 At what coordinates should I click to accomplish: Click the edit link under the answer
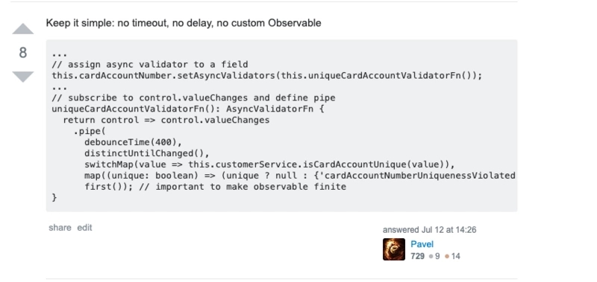coord(84,228)
